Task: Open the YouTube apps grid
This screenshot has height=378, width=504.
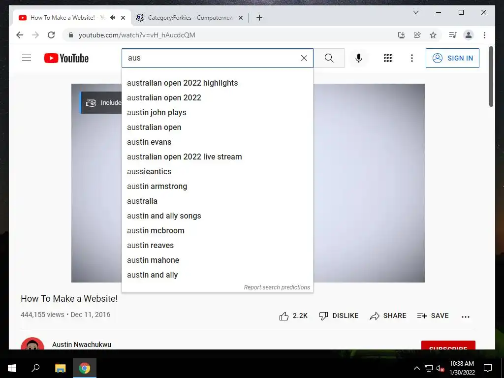Action: pyautogui.click(x=388, y=58)
